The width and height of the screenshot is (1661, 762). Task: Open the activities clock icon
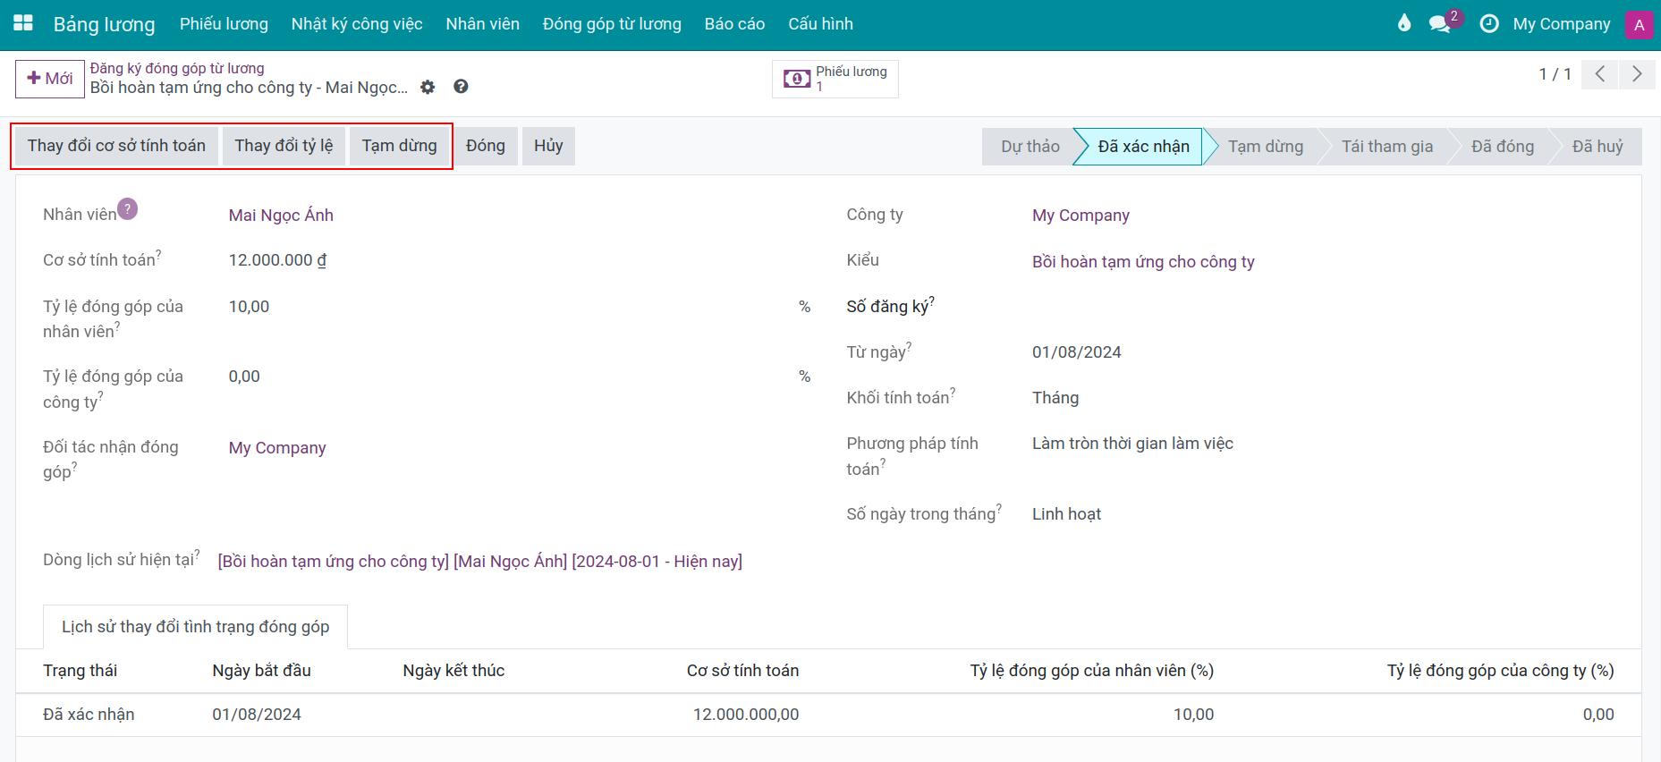tap(1489, 24)
